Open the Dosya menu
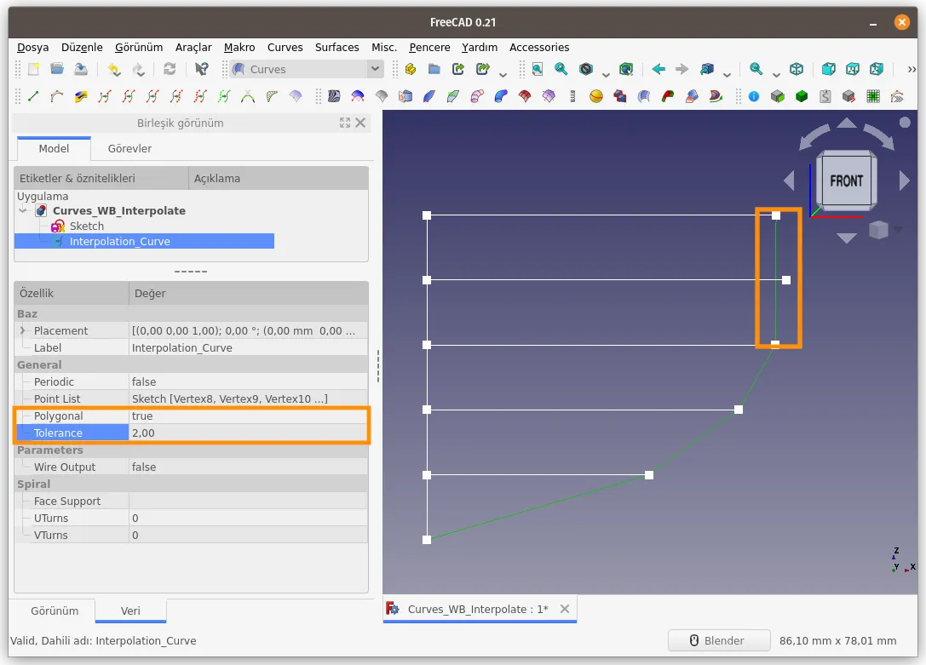926x665 pixels. point(32,47)
